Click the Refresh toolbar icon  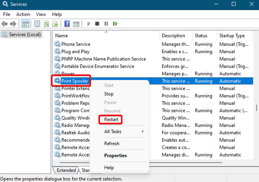tap(46, 24)
